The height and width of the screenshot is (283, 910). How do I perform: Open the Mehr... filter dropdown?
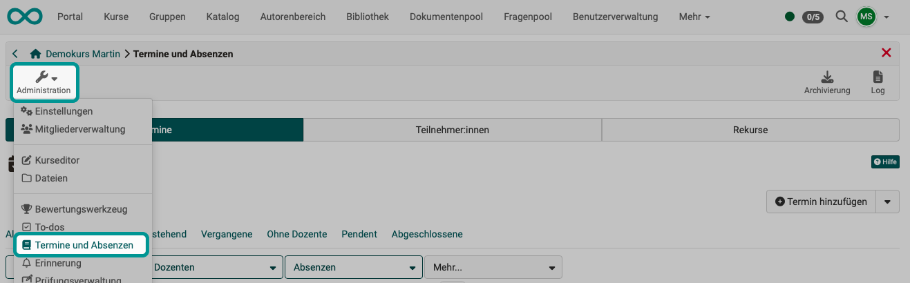[x=493, y=267]
